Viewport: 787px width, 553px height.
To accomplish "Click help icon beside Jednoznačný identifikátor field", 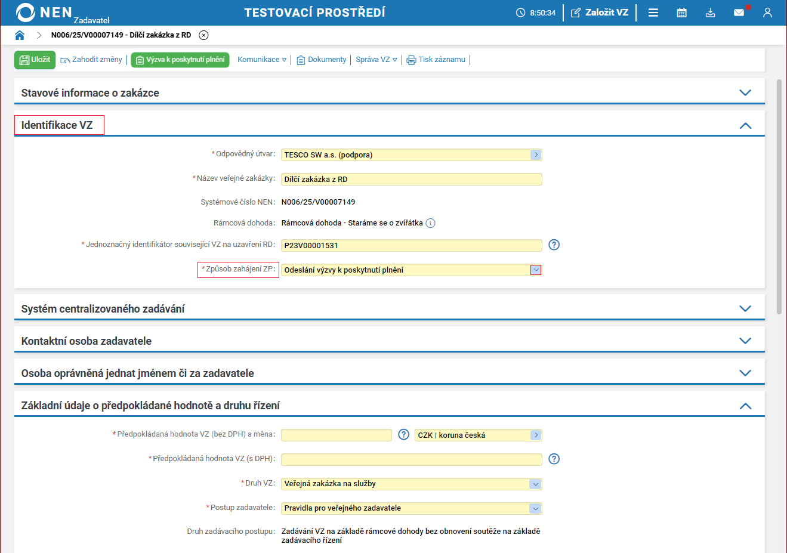I will (x=554, y=245).
